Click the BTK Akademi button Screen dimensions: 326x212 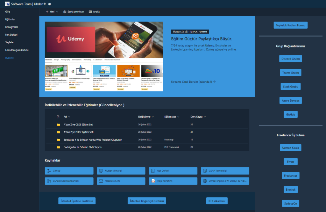[x=217, y=201]
